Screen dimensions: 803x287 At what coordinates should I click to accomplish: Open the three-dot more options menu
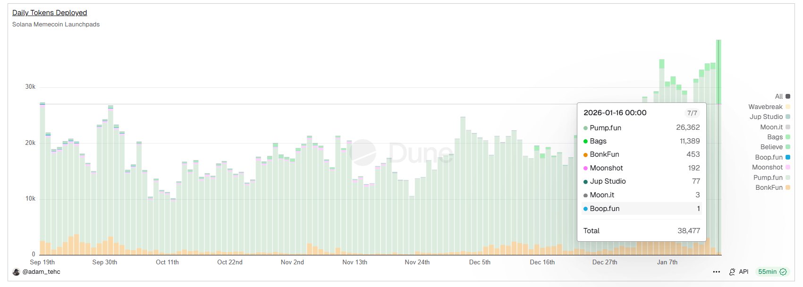pyautogui.click(x=716, y=272)
